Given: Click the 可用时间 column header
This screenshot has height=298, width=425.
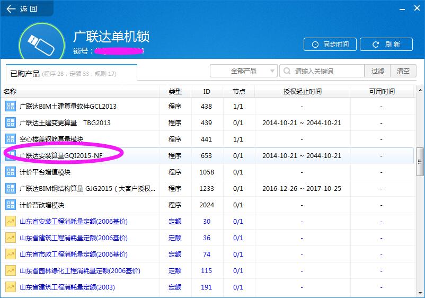Looking at the screenshot, I should click(382, 91).
